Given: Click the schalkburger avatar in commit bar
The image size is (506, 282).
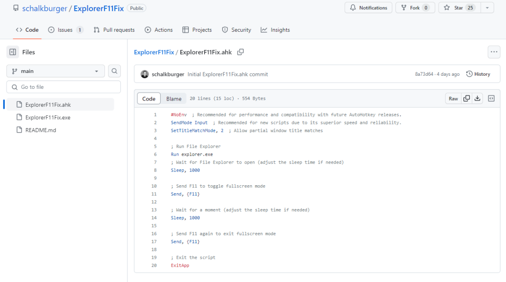Looking at the screenshot, I should coord(145,74).
